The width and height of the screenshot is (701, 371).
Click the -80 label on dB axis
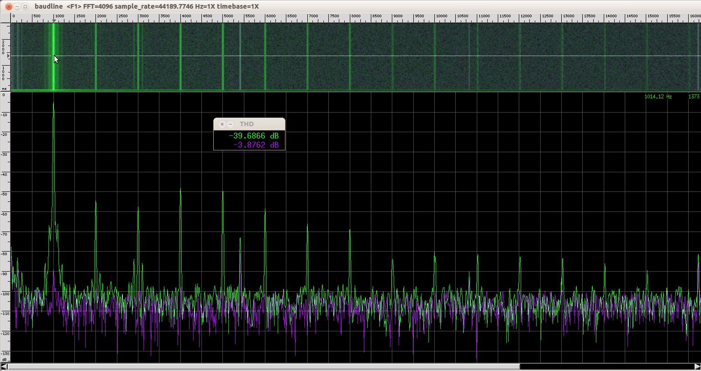point(5,254)
